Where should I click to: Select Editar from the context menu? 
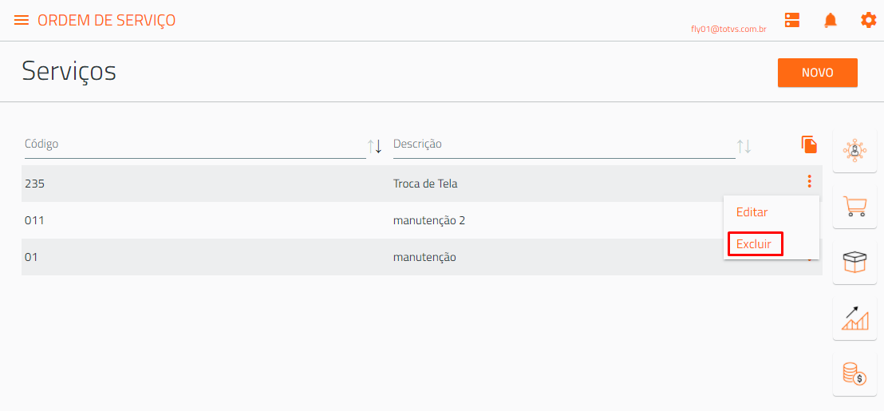tap(752, 212)
